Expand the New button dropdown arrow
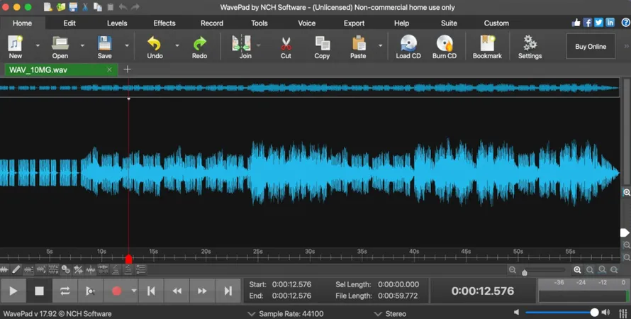The image size is (631, 319). tap(38, 45)
